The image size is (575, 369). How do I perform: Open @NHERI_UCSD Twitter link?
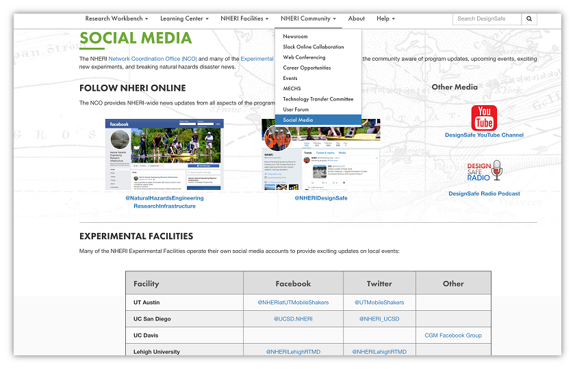379,319
